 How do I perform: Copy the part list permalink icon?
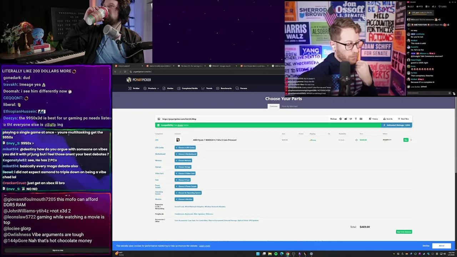pos(159,119)
